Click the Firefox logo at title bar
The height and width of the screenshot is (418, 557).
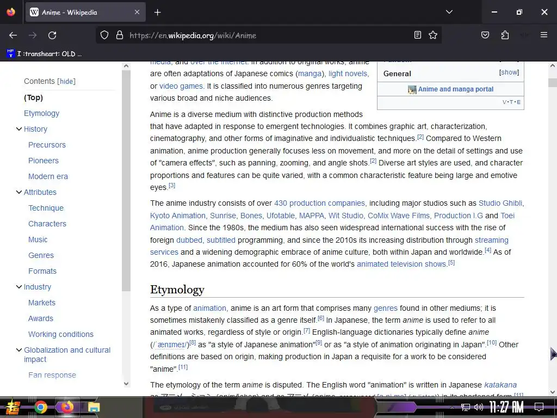(11, 12)
